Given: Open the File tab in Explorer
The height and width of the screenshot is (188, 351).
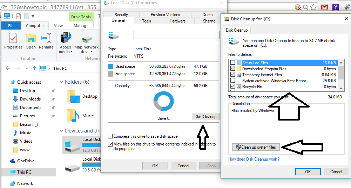Looking at the screenshot, I should [11, 26].
